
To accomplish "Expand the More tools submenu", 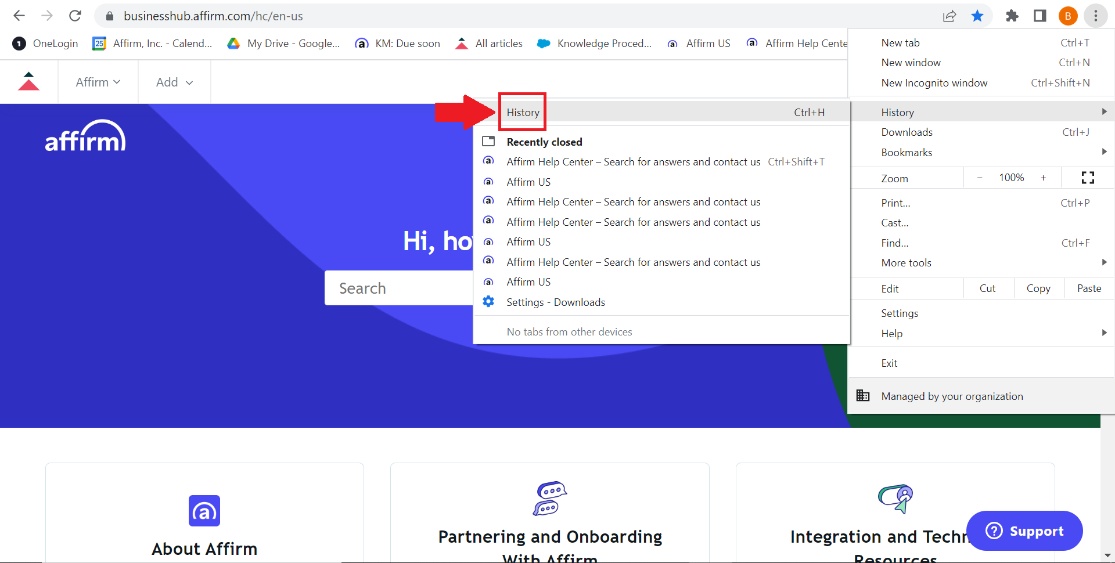I will 981,262.
